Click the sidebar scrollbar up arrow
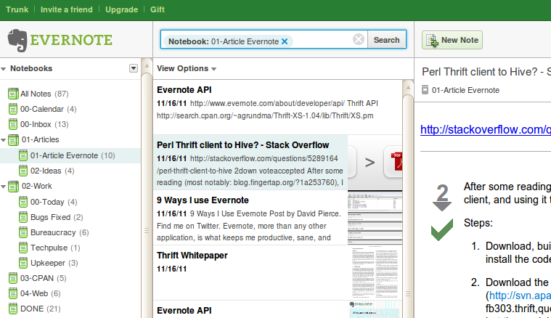 tap(147, 66)
